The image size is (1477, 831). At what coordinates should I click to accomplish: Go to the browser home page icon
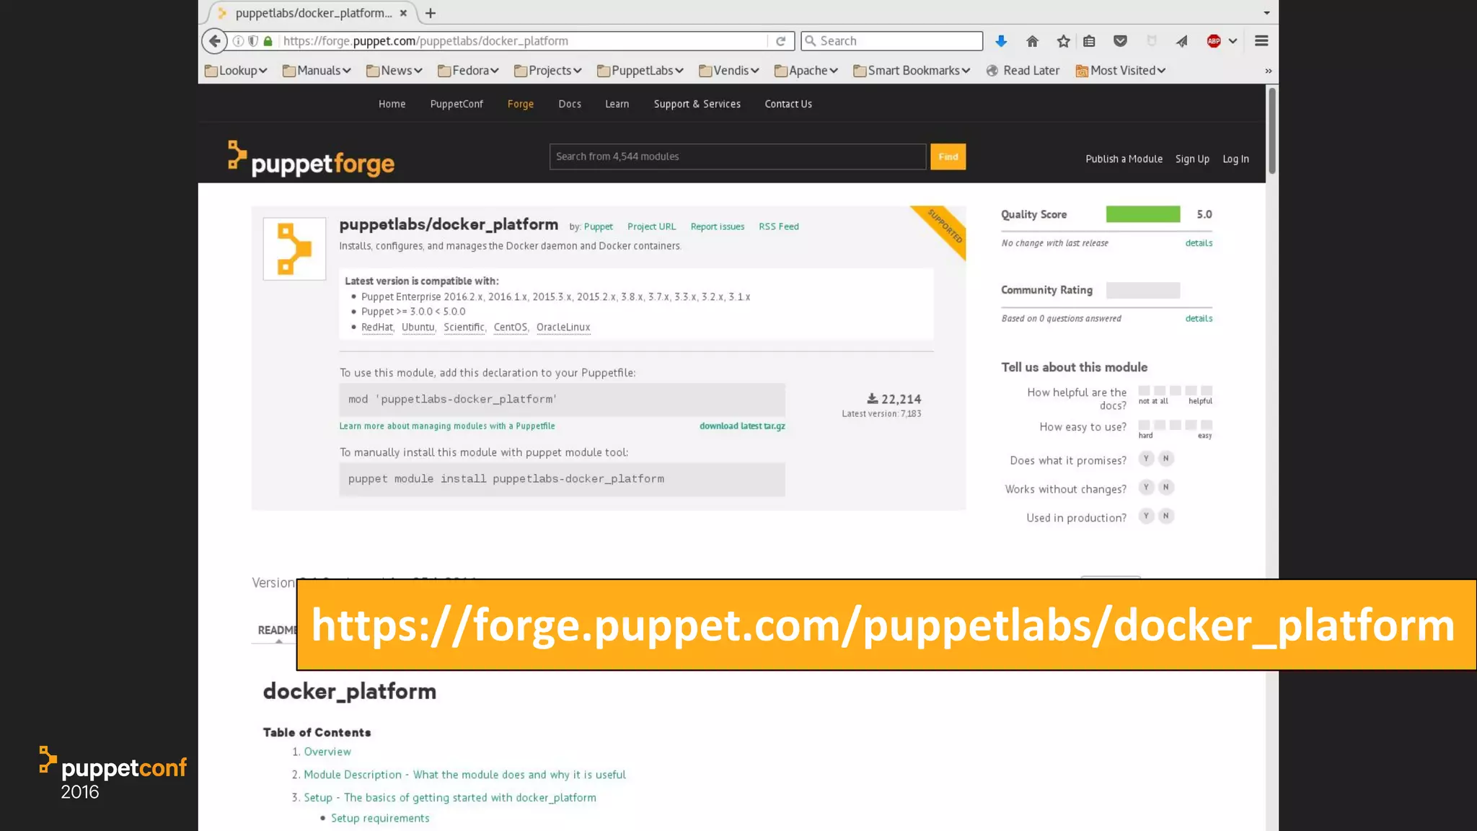(x=1032, y=41)
